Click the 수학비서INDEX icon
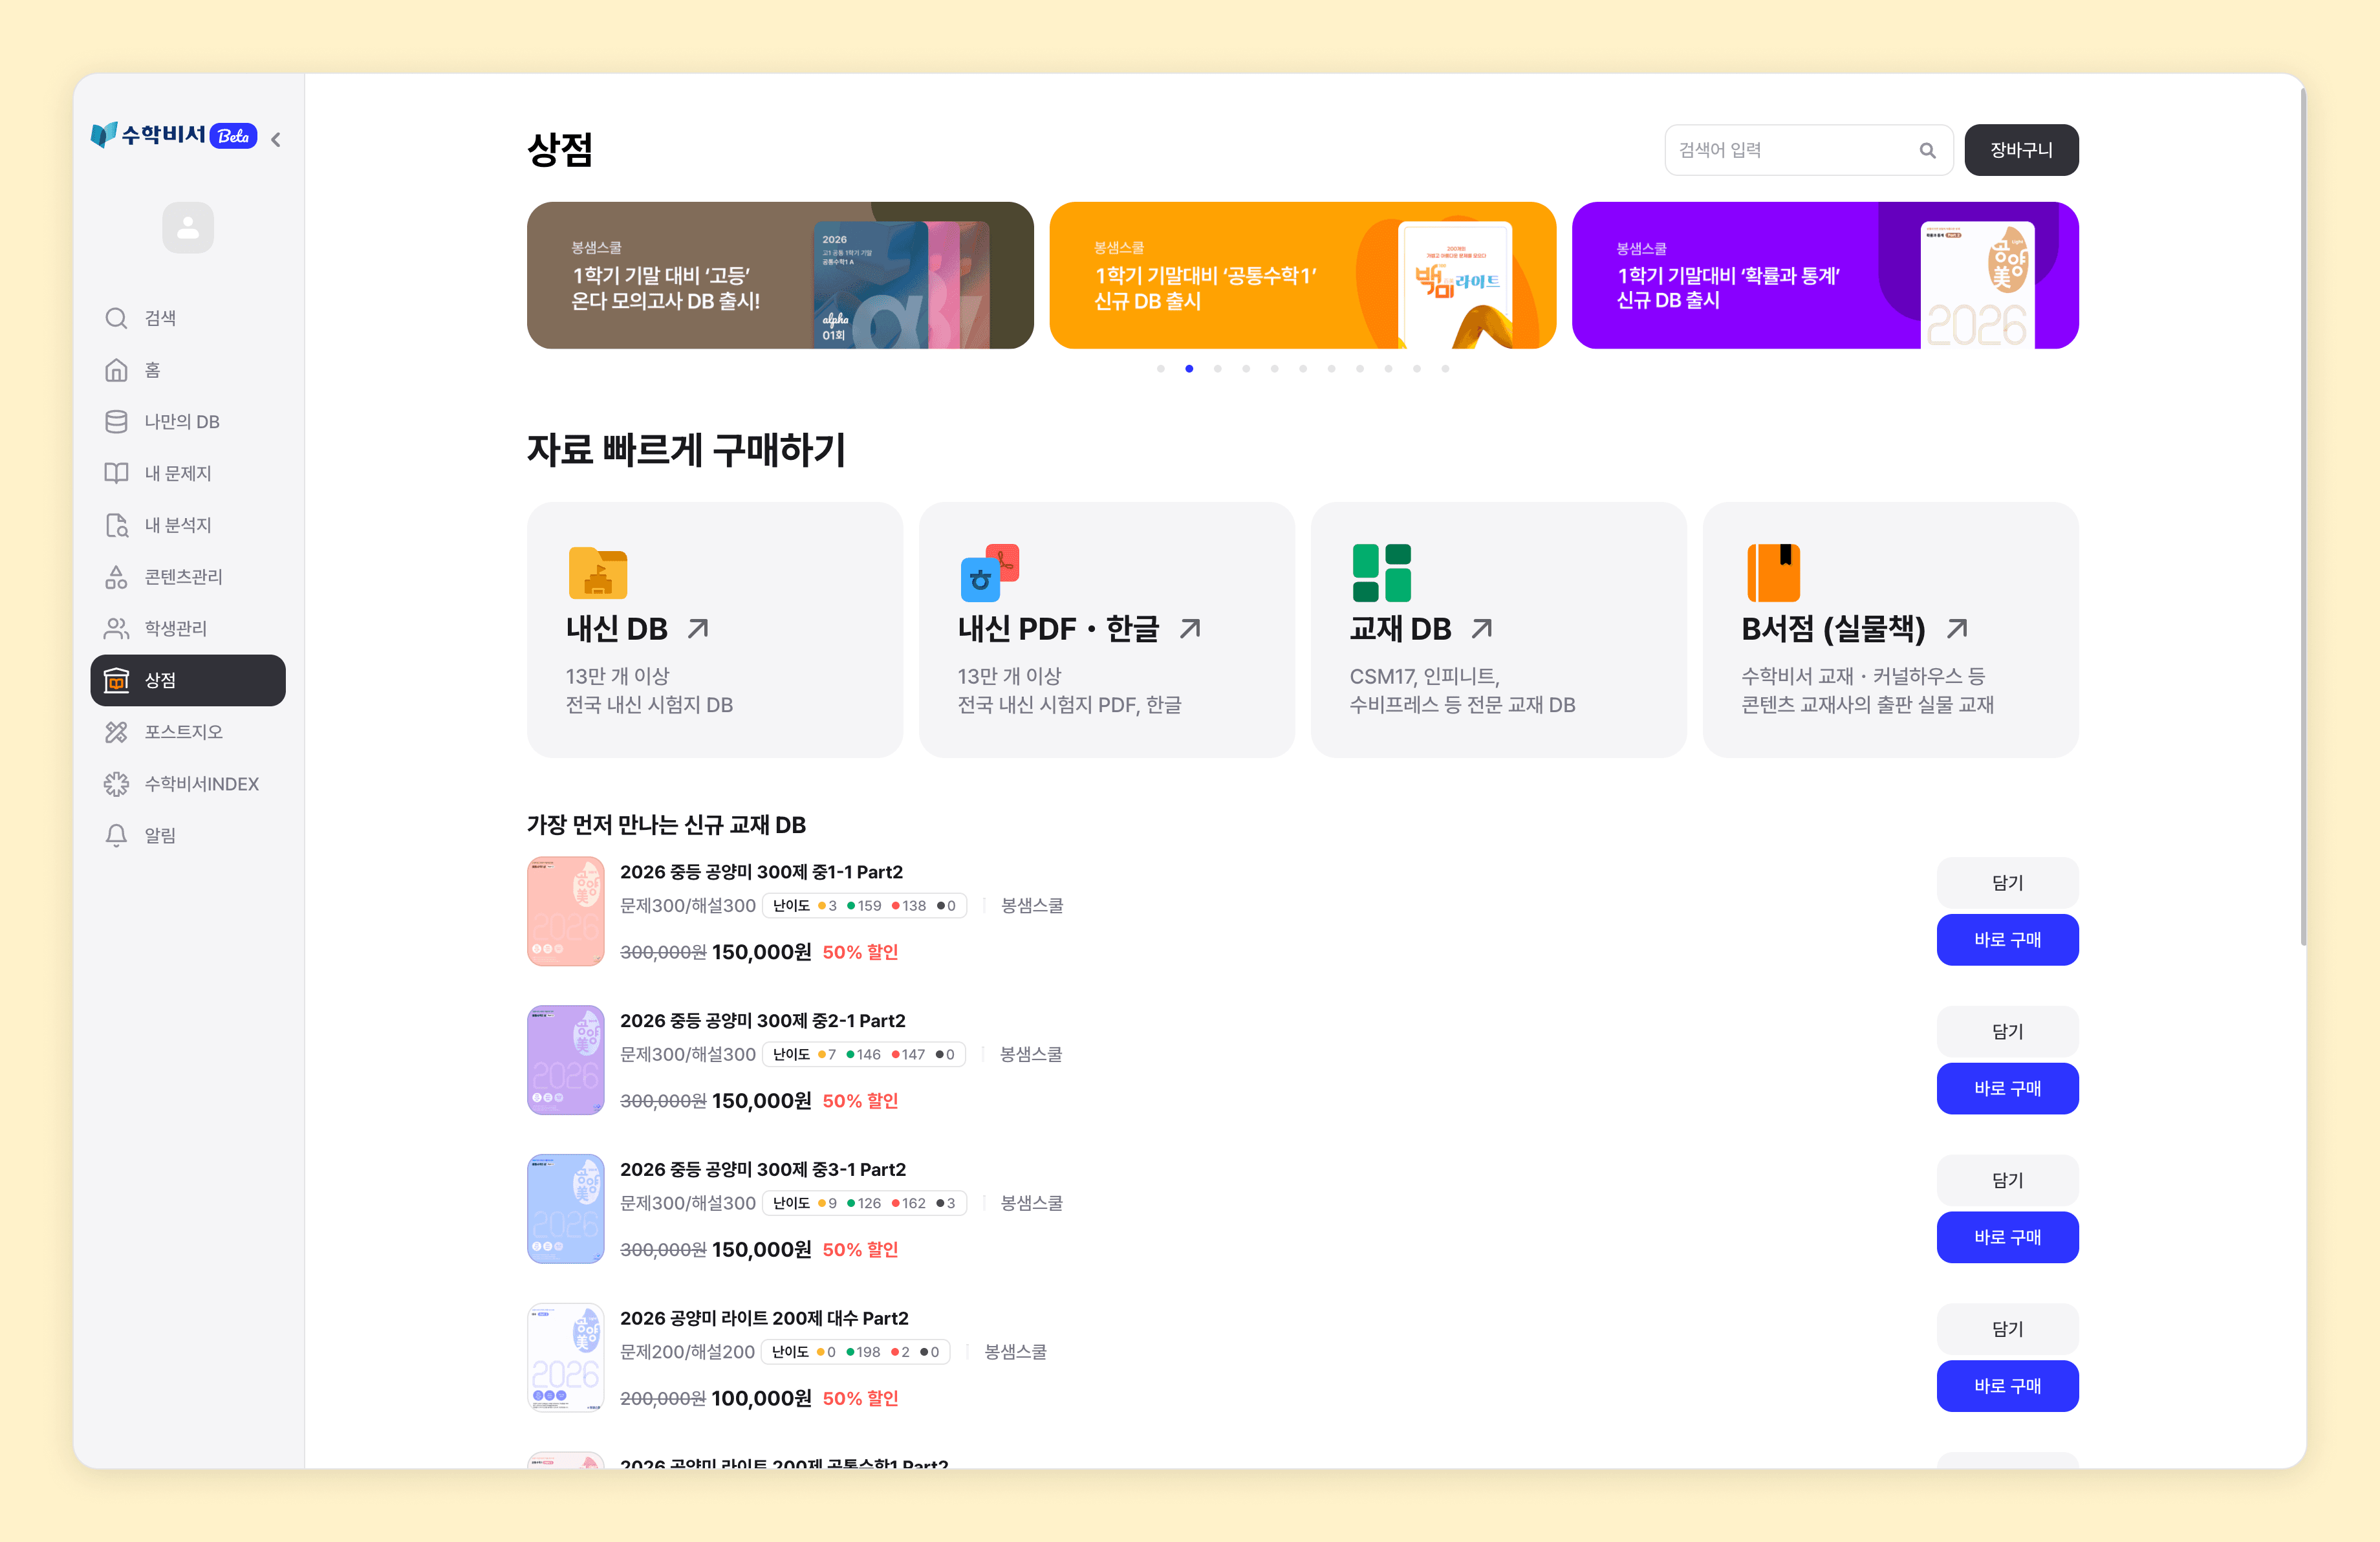 click(116, 784)
